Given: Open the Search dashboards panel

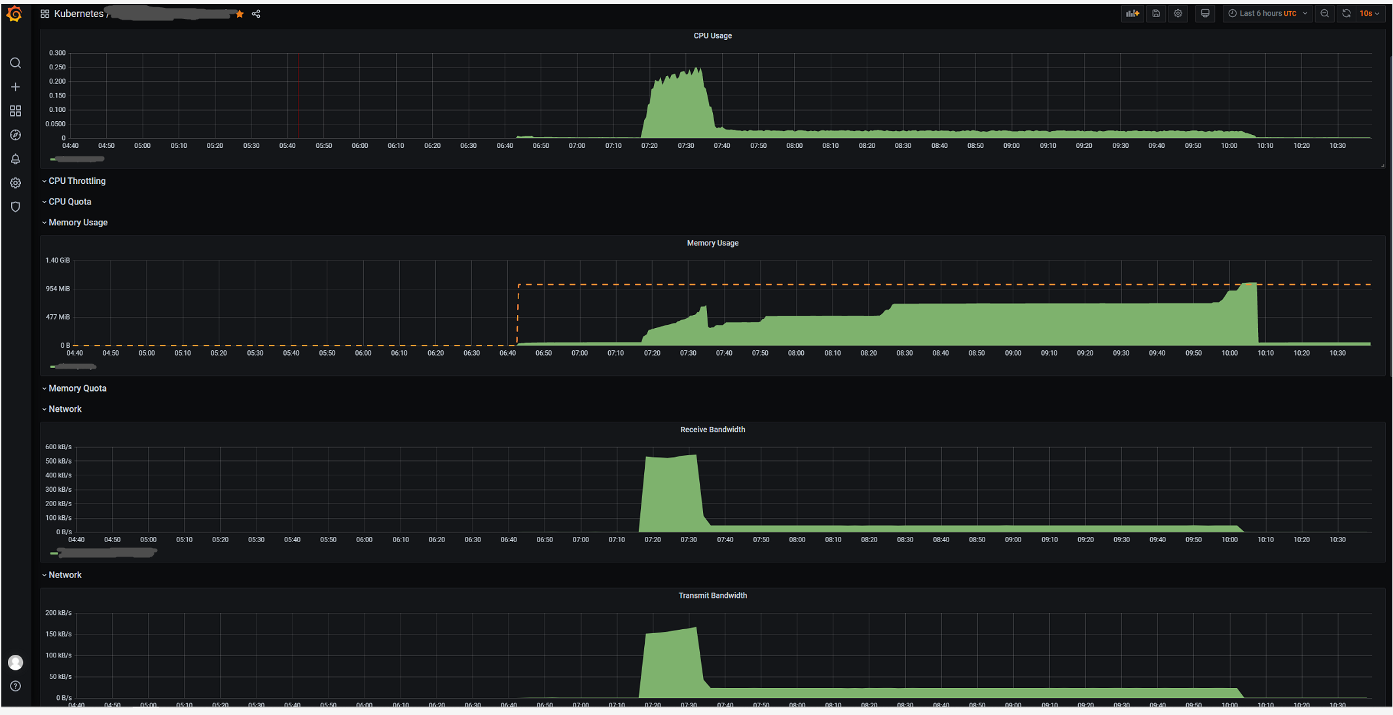Looking at the screenshot, I should (x=15, y=63).
